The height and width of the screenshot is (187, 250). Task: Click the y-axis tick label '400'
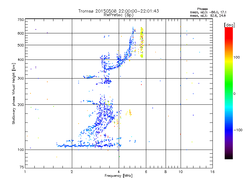coord(21,60)
